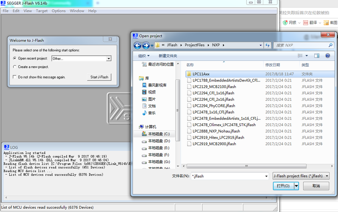The height and width of the screenshot is (212, 338).
Task: Click the file list horizontal scrollbar
Action: coord(247,166)
